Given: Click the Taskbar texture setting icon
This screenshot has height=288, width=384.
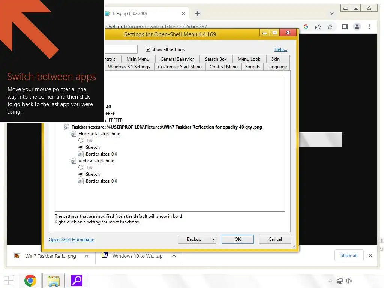Looking at the screenshot, I should point(66,127).
